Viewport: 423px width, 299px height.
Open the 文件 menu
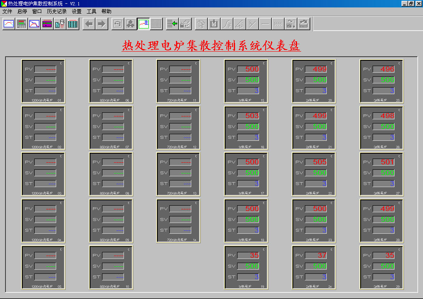(x=7, y=12)
